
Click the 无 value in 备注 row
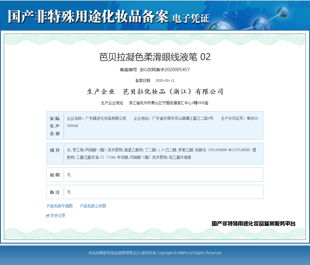[69, 192]
